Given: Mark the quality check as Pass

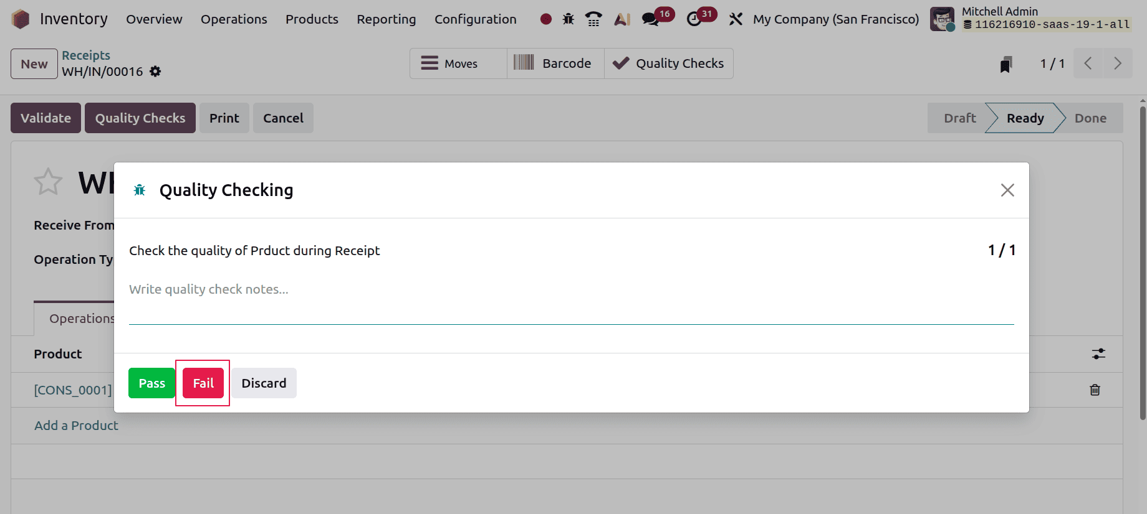Looking at the screenshot, I should tap(151, 383).
